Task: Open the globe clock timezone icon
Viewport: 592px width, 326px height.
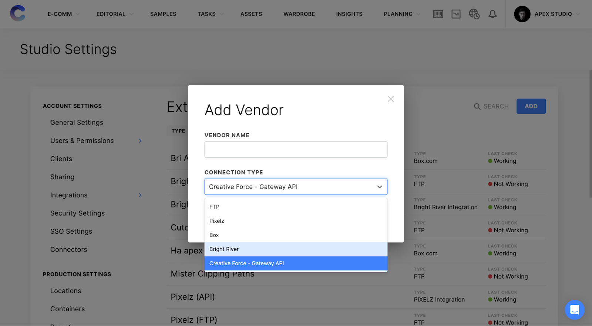Action: [474, 14]
